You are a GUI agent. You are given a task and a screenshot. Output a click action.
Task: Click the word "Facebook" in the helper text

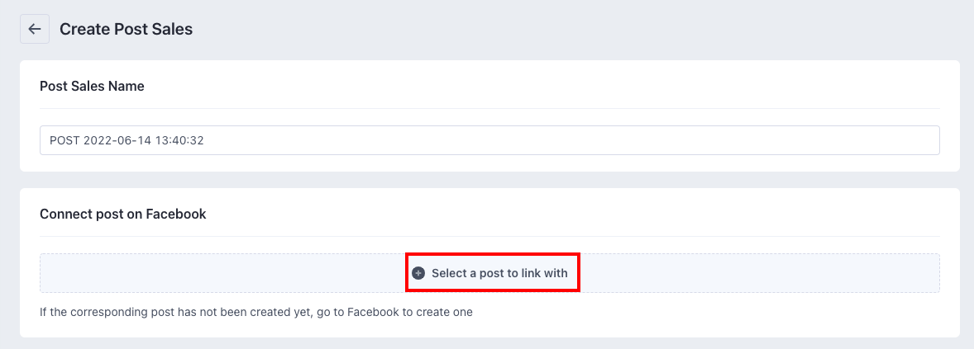pyautogui.click(x=373, y=313)
